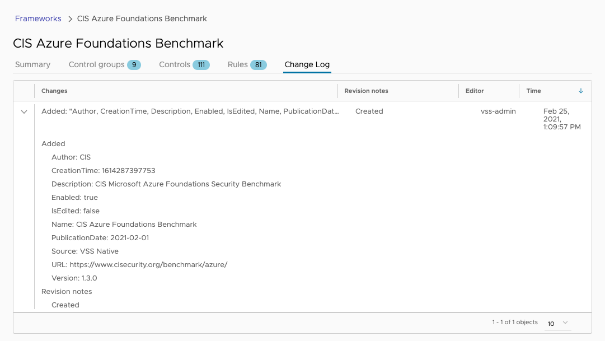The width and height of the screenshot is (605, 341).
Task: Select the 'Version: 1.3.0' line
Action: pyautogui.click(x=74, y=278)
